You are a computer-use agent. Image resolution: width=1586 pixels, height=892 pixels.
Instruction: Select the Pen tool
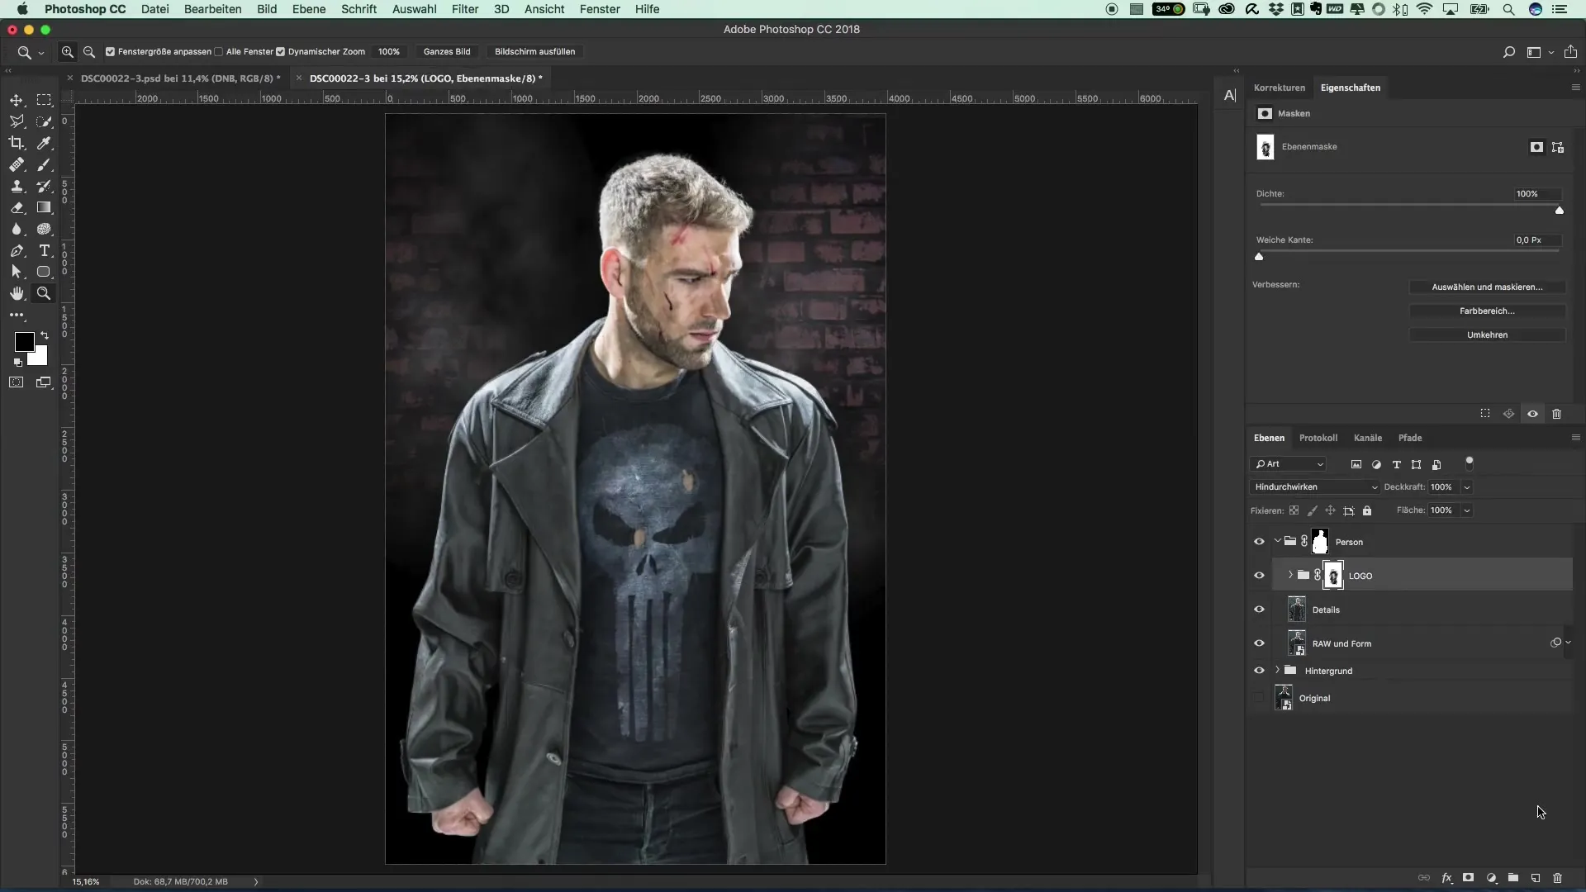(17, 250)
